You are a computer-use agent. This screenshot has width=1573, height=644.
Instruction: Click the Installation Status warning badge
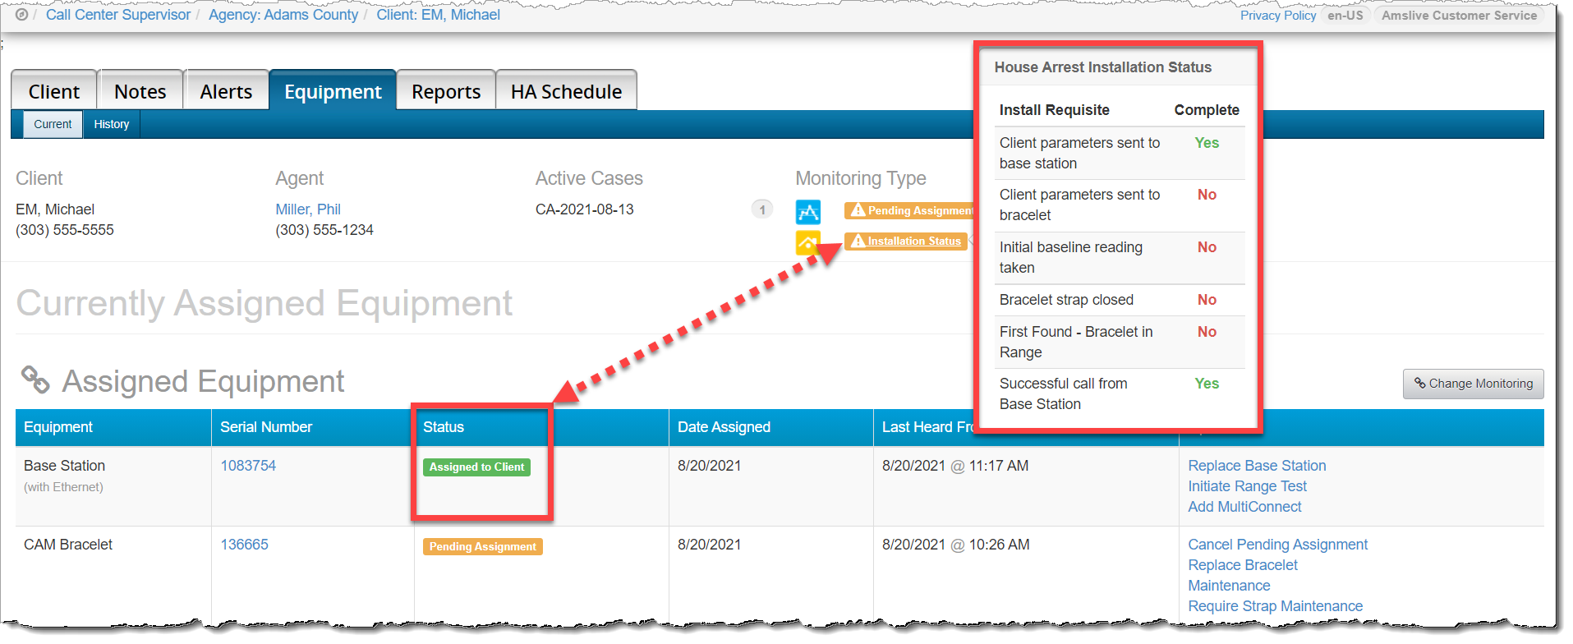905,241
